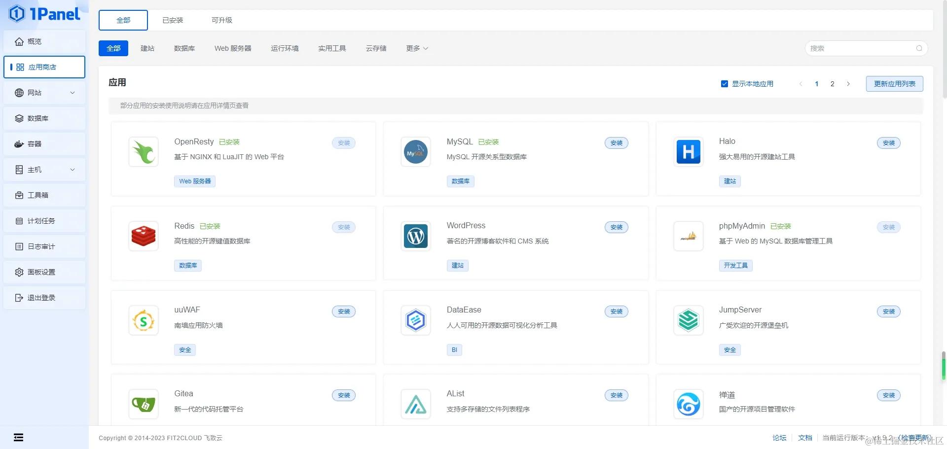The image size is (947, 449).
Task: Open the JumpServer app icon
Action: [689, 320]
